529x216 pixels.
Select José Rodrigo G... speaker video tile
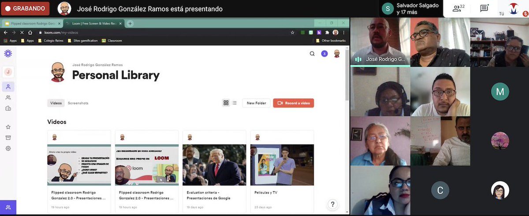click(380, 42)
